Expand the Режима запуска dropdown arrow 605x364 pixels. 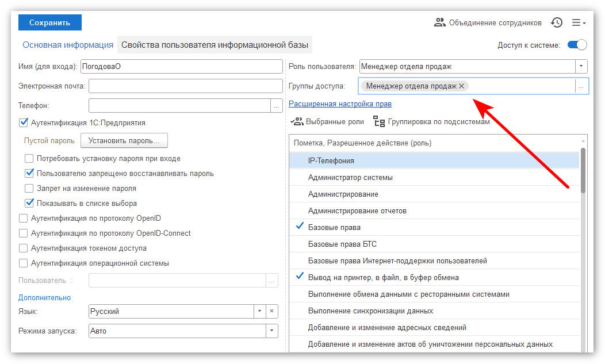(x=271, y=331)
